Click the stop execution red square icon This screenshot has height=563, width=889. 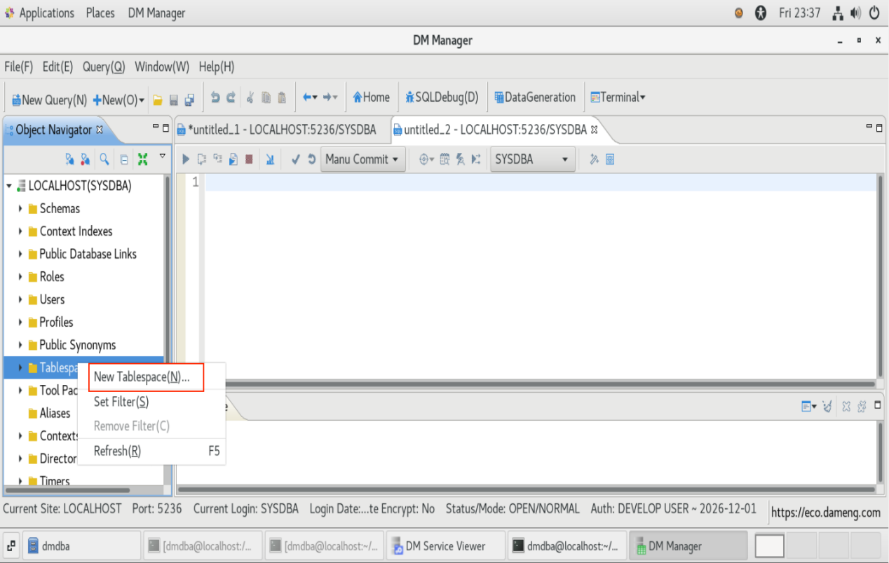tap(249, 159)
